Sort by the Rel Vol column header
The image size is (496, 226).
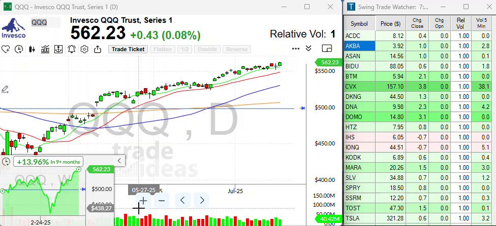pyautogui.click(x=460, y=24)
